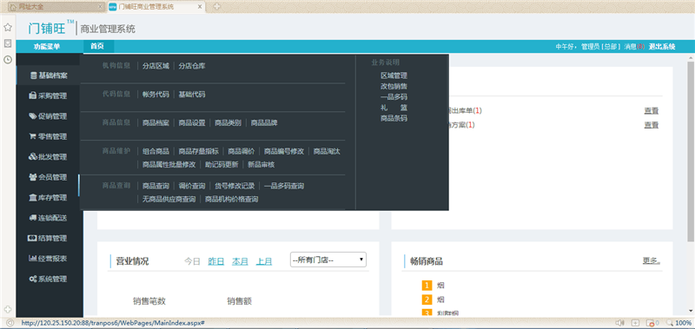Select 帐务代码 menu entry
Image resolution: width=695 pixels, height=329 pixels.
(156, 95)
